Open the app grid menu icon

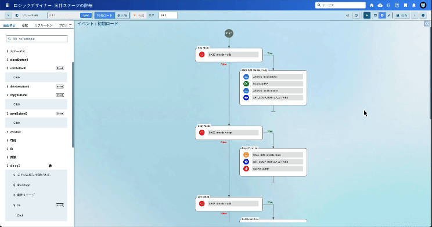click(x=8, y=5)
